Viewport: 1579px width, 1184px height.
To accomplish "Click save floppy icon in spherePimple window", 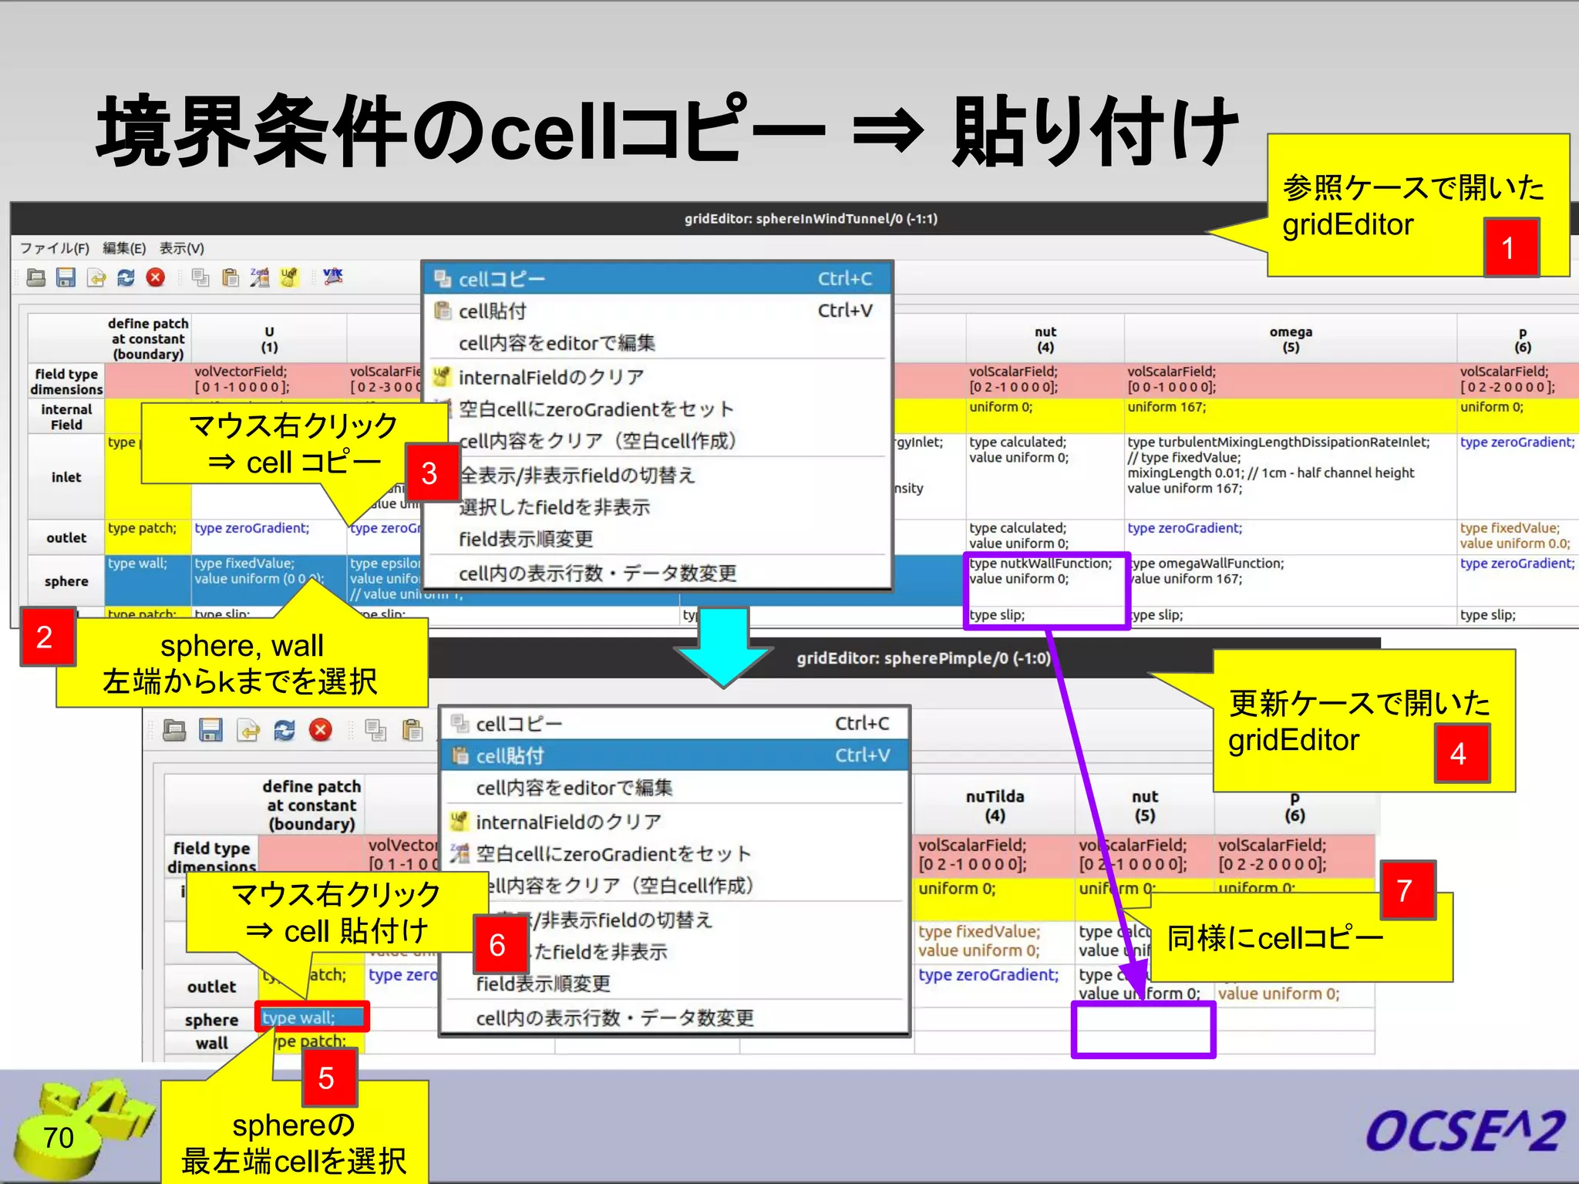I will [x=210, y=730].
